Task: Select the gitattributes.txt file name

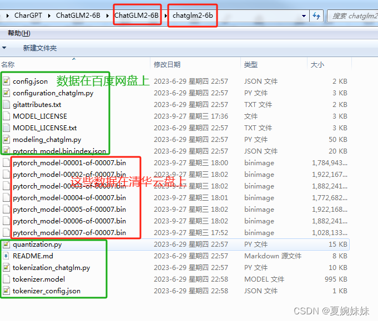Action: 37,105
